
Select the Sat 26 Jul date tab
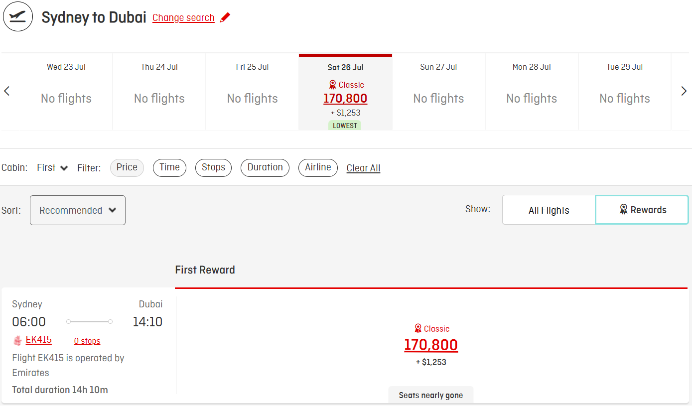pyautogui.click(x=345, y=92)
